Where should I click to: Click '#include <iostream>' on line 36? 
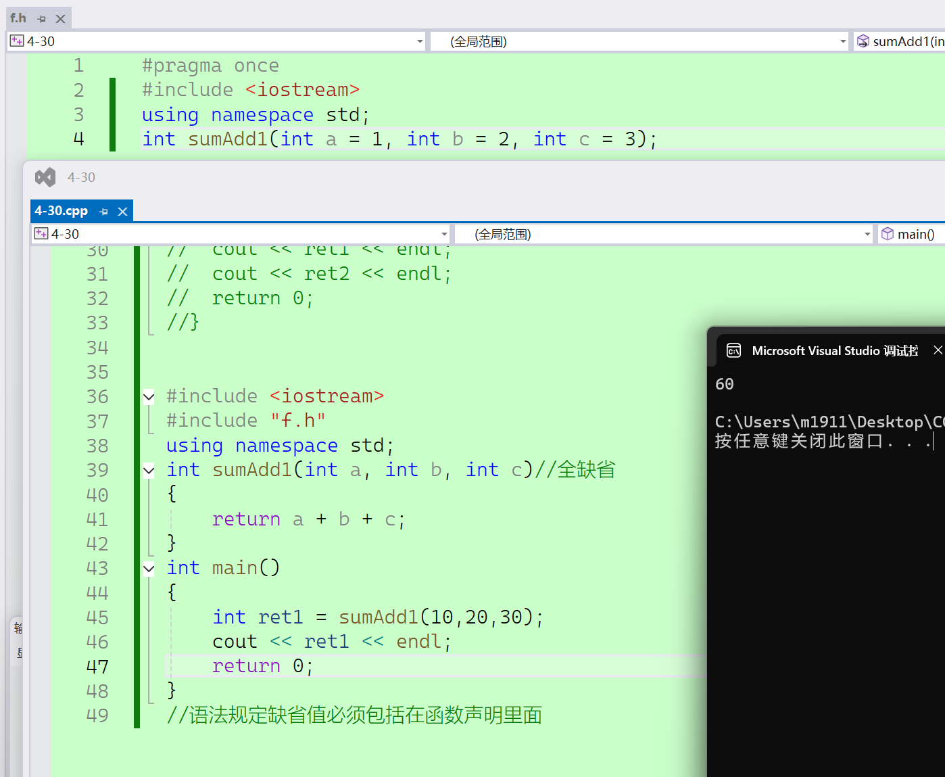(x=275, y=396)
